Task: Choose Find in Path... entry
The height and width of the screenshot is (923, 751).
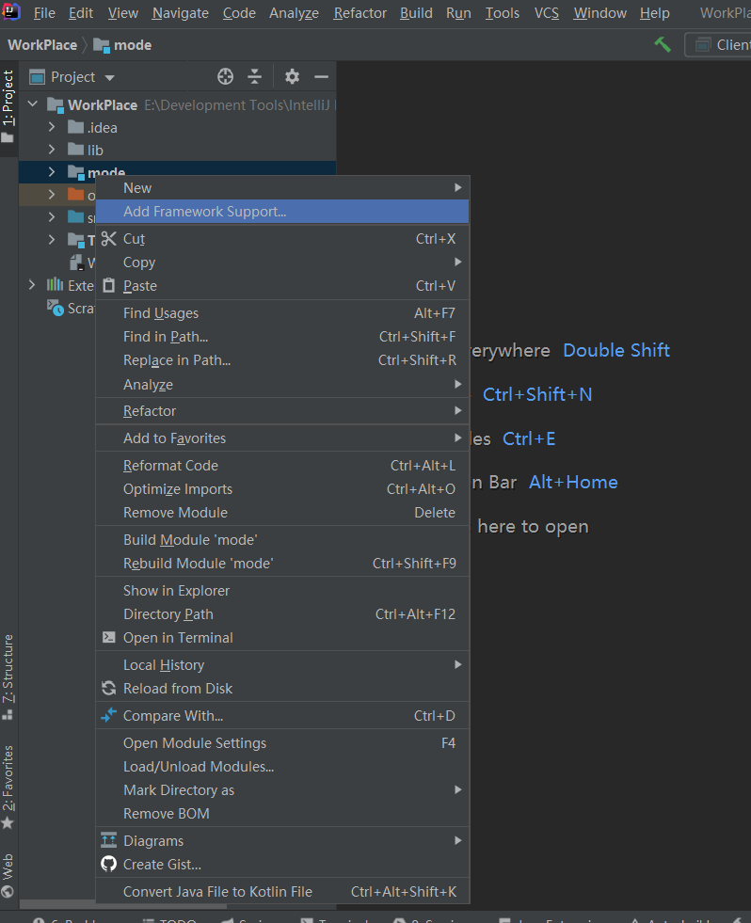Action: click(282, 337)
